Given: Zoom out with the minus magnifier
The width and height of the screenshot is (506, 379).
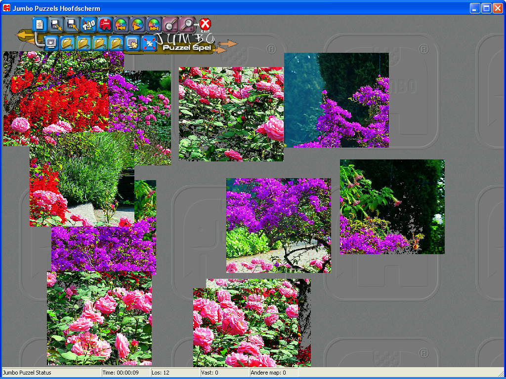Looking at the screenshot, I should coord(170,24).
